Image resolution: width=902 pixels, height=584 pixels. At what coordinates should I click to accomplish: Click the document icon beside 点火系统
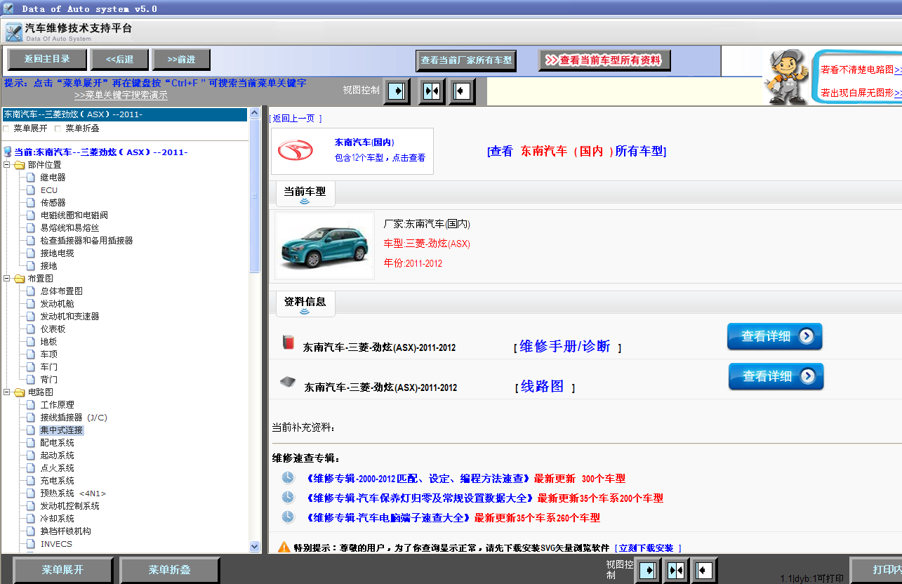(x=31, y=468)
